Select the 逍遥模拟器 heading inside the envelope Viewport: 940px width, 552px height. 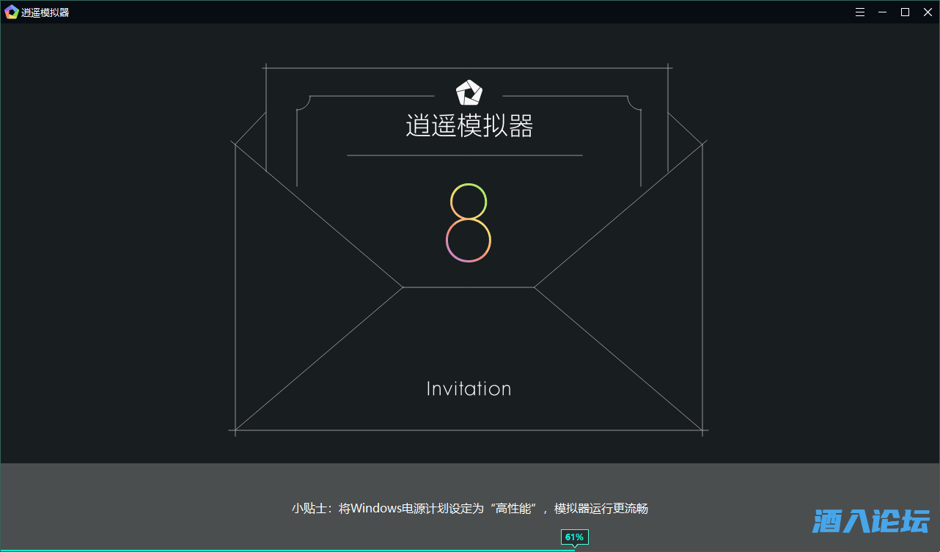coord(468,125)
